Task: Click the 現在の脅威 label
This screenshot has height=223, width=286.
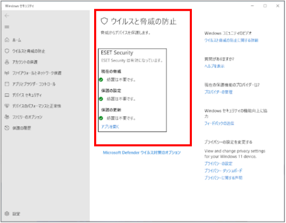Action: point(111,71)
